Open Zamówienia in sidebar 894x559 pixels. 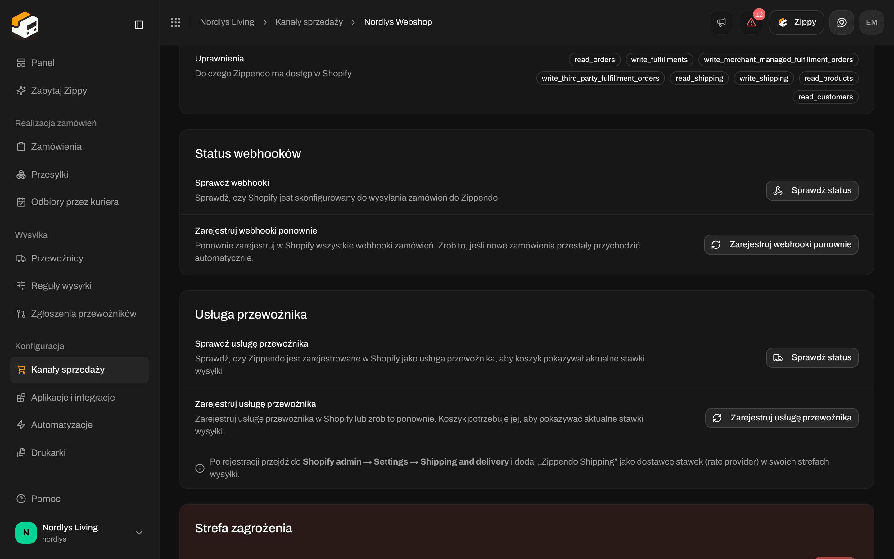[79, 146]
